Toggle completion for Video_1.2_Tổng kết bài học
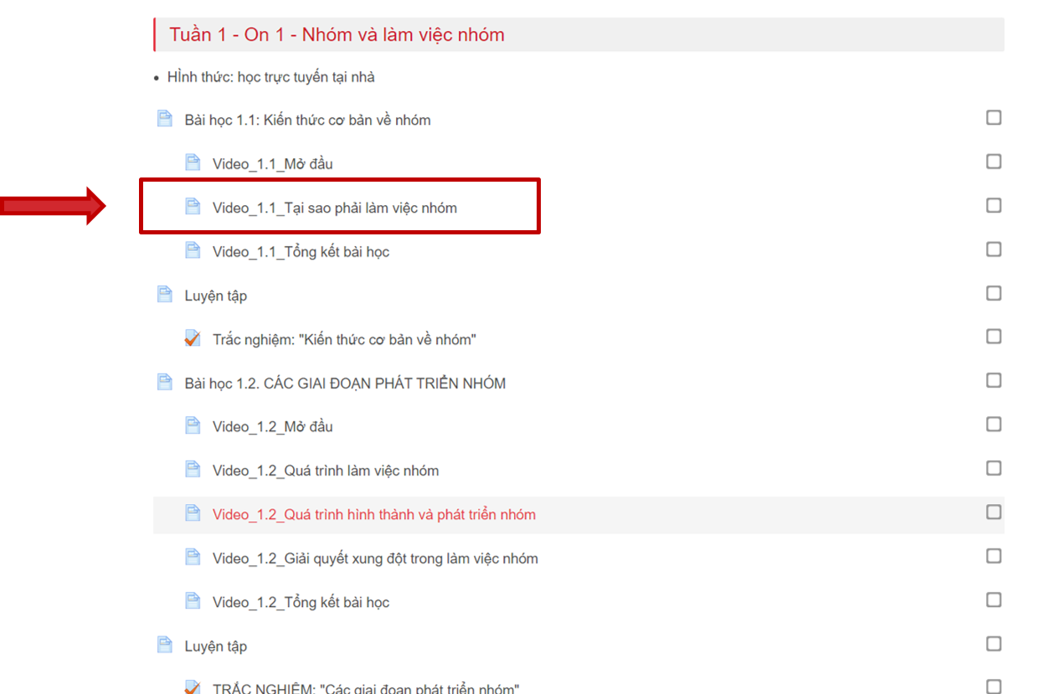This screenshot has width=1044, height=694. point(993,600)
